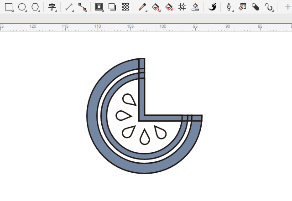This screenshot has width=292, height=201.
Task: Select the Ellipse tool
Action: [x=22, y=7]
